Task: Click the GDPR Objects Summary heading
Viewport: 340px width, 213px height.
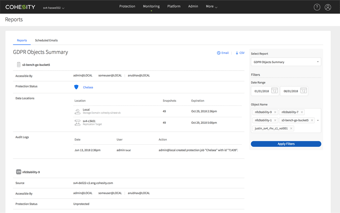Action: [41, 52]
